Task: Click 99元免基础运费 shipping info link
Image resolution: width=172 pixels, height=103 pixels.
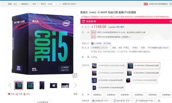Action: pos(158,48)
